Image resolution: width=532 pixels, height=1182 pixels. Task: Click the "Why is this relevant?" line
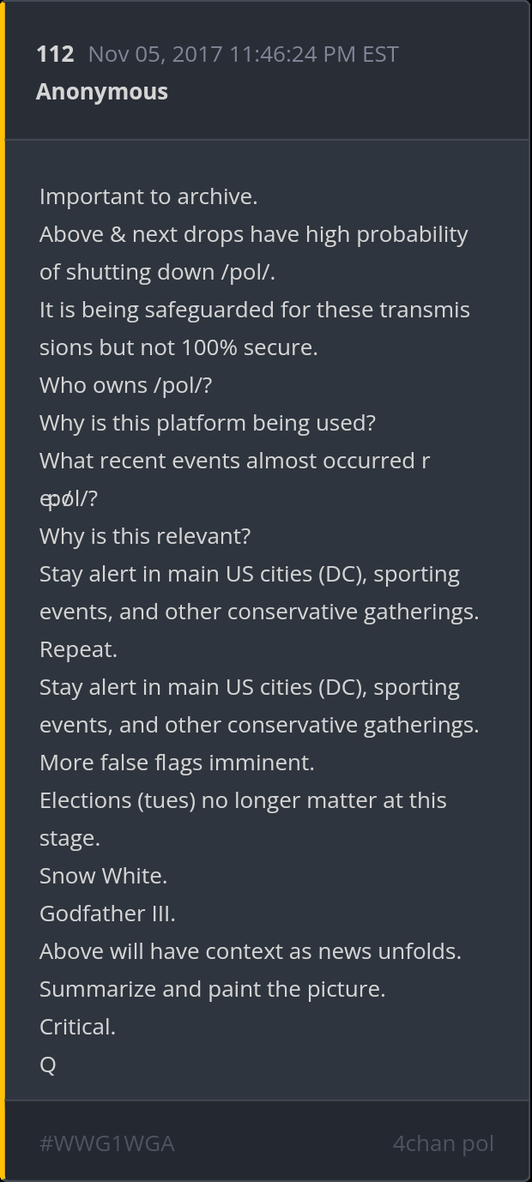(x=145, y=536)
